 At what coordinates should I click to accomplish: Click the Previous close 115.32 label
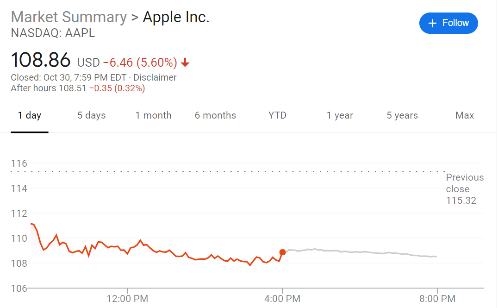[465, 189]
